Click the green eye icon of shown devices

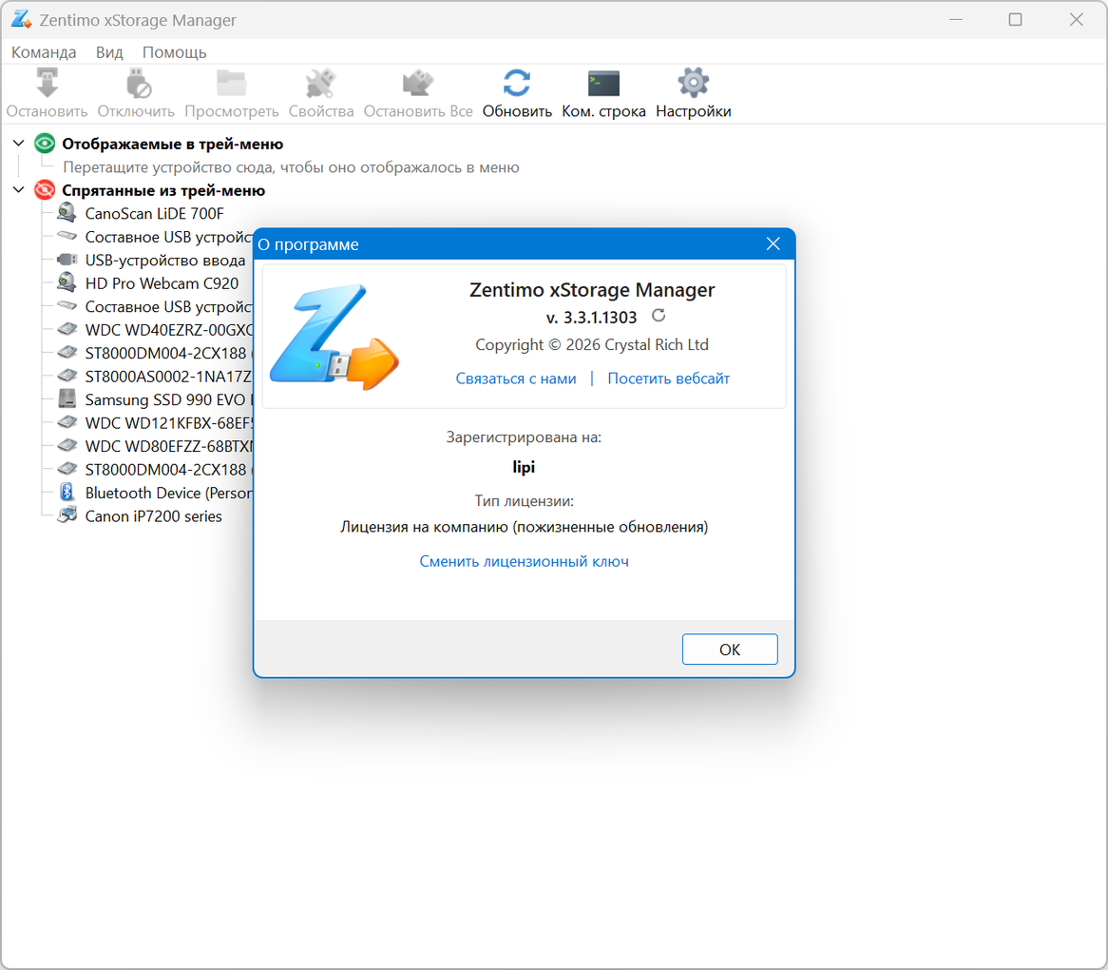(45, 144)
